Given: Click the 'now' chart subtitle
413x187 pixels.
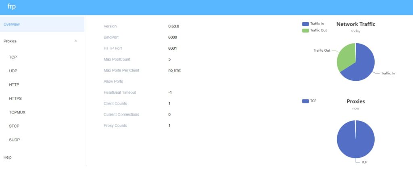Looking at the screenshot, I should (x=356, y=108).
